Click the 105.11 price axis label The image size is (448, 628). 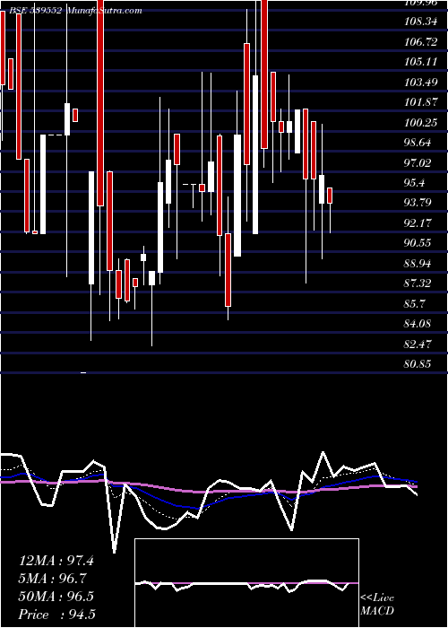pos(421,62)
